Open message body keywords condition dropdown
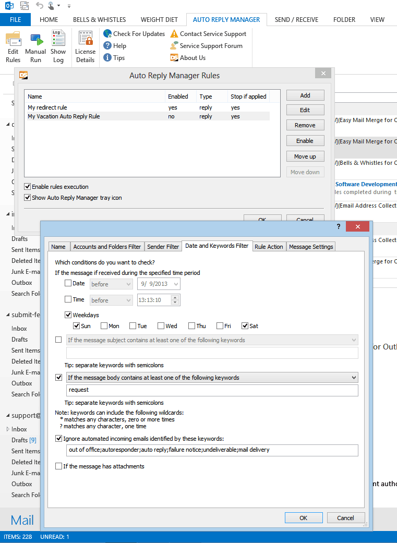Screen dimensions: 397x543 (354, 378)
